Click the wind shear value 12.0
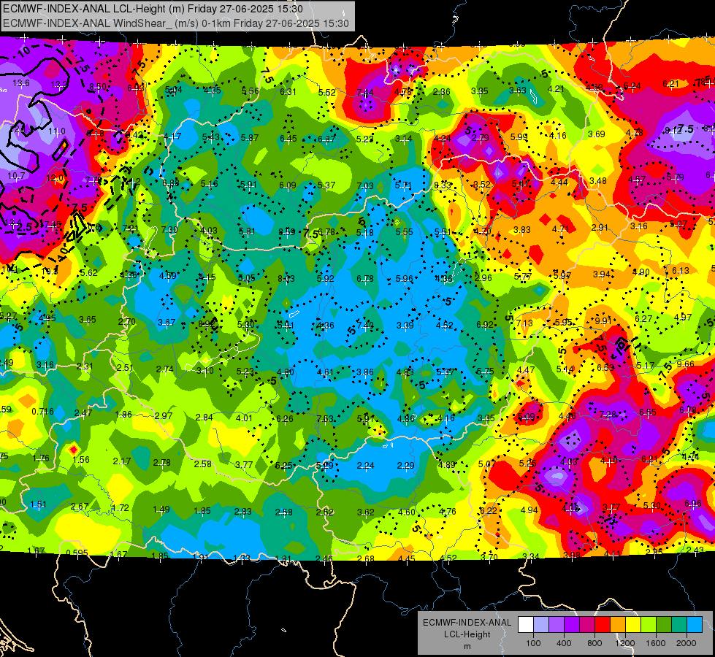 [x=56, y=178]
